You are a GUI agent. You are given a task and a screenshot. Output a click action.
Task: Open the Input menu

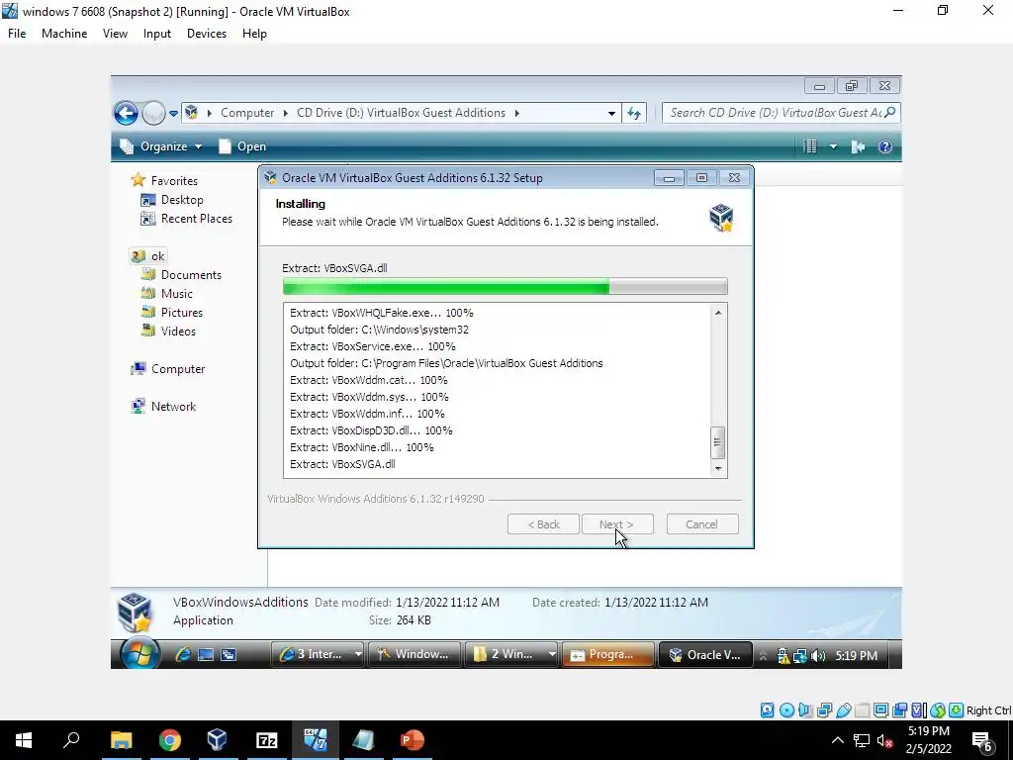point(157,34)
